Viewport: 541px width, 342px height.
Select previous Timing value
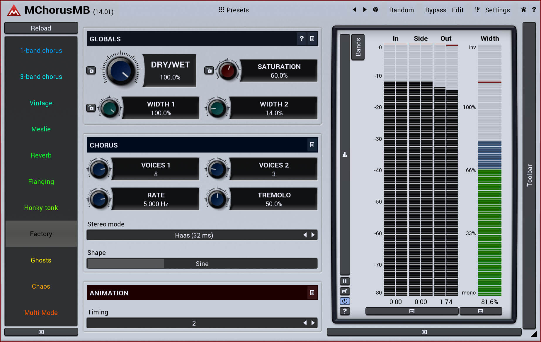click(x=305, y=323)
